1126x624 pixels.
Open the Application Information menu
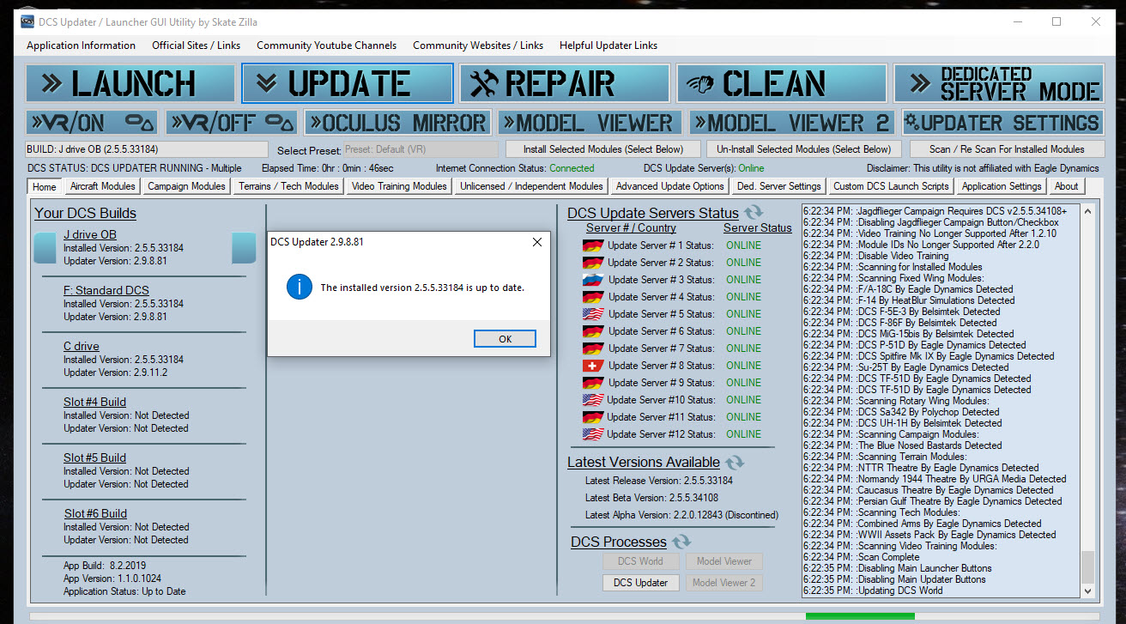pyautogui.click(x=81, y=45)
